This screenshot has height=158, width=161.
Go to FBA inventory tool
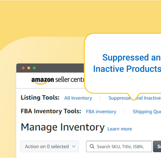(101, 112)
